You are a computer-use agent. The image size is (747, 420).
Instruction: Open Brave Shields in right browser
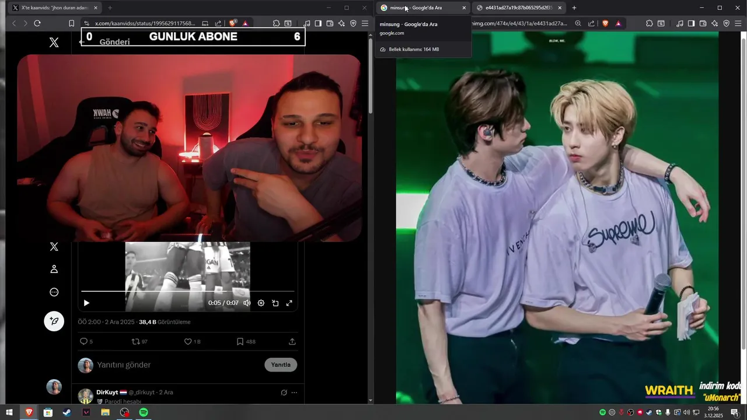[x=605, y=23]
